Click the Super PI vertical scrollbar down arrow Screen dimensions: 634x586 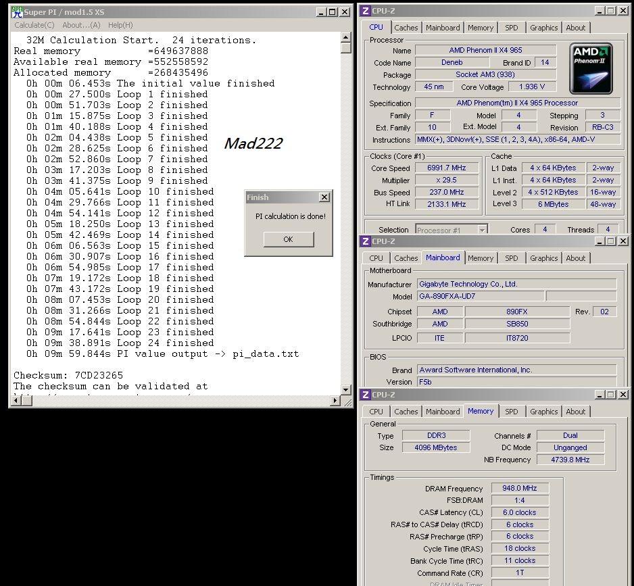pyautogui.click(x=345, y=390)
